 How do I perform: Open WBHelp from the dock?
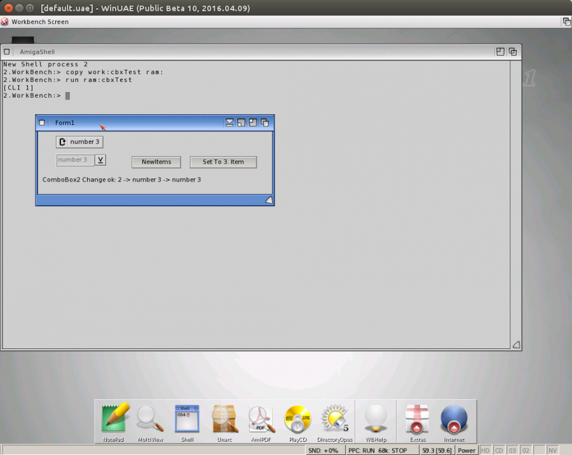(x=376, y=419)
